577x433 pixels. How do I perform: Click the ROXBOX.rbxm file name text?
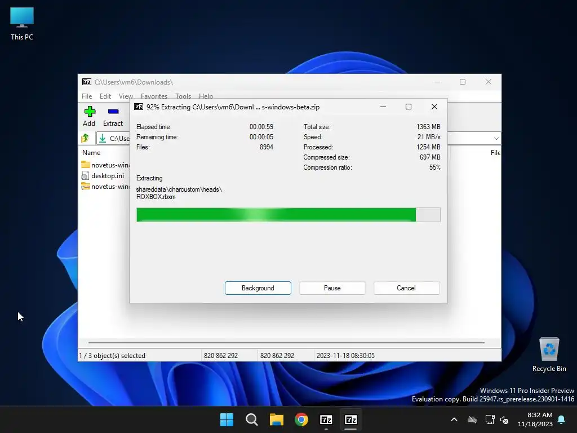pos(156,197)
